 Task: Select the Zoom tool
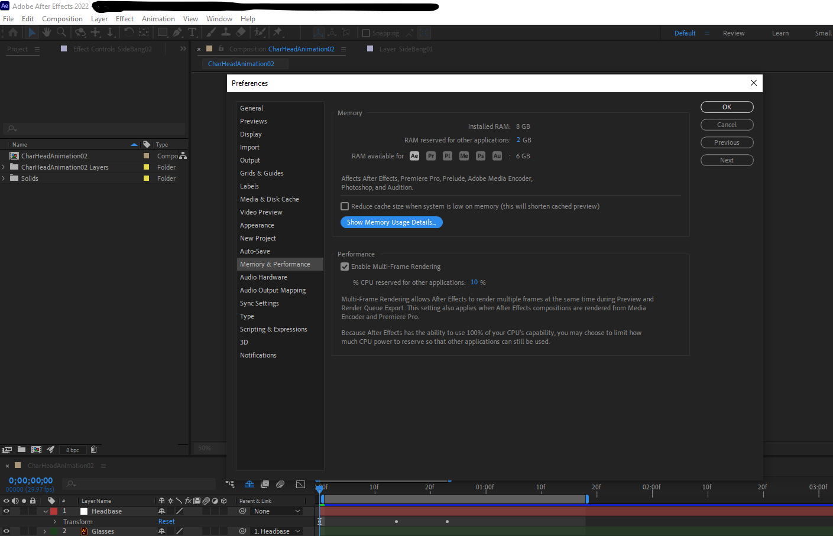pos(61,32)
